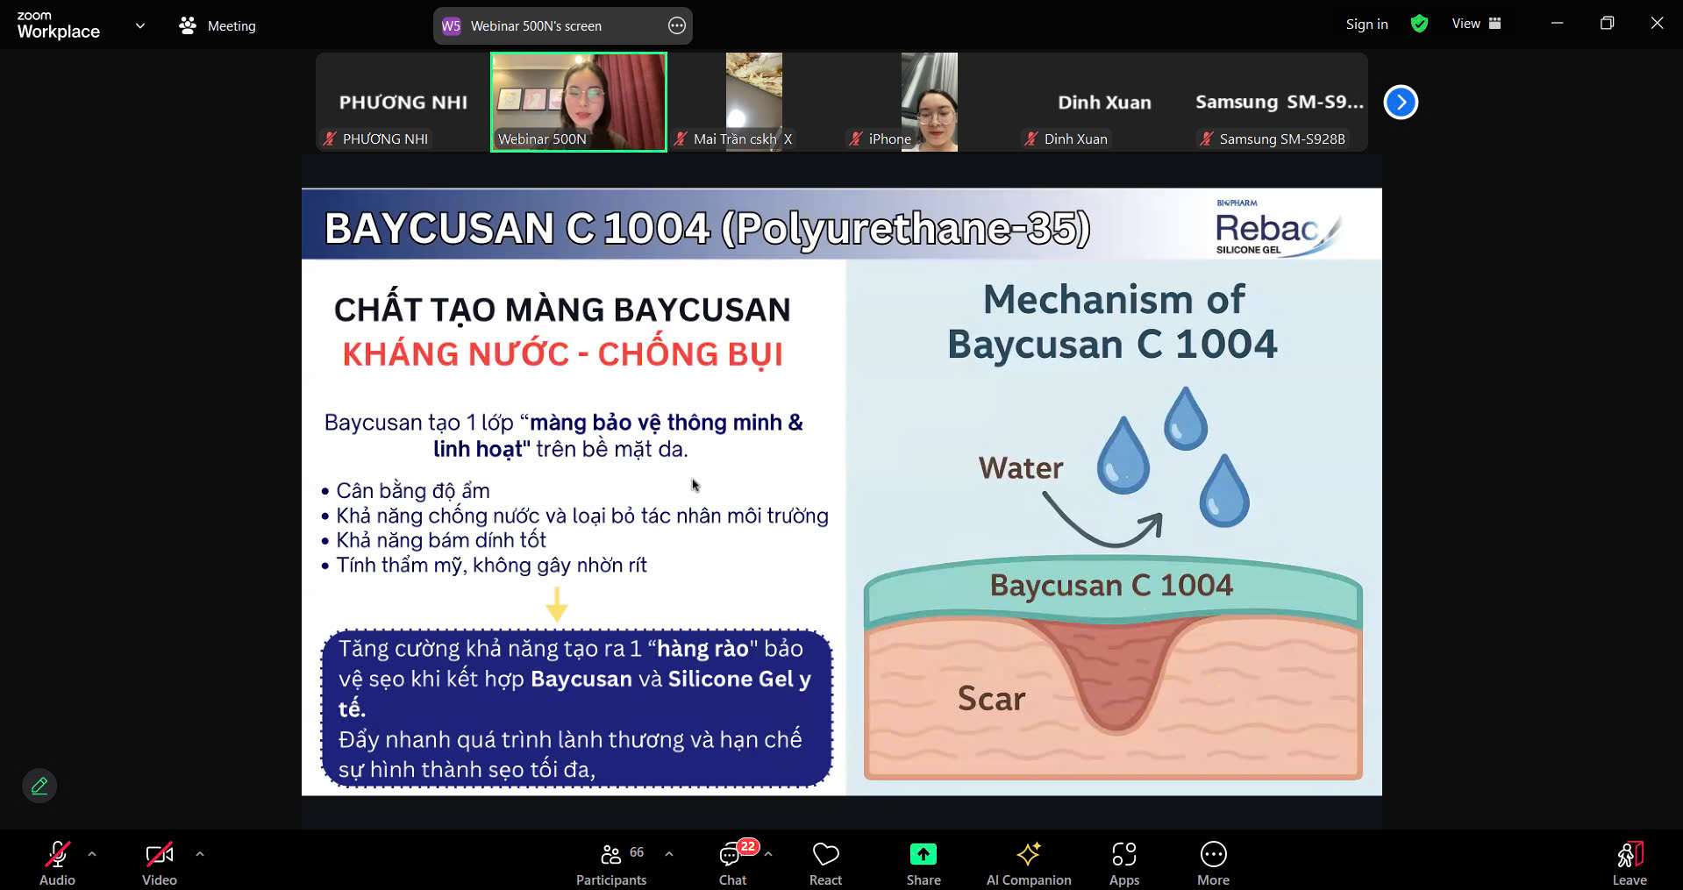Expand participants options arrow

tap(669, 853)
